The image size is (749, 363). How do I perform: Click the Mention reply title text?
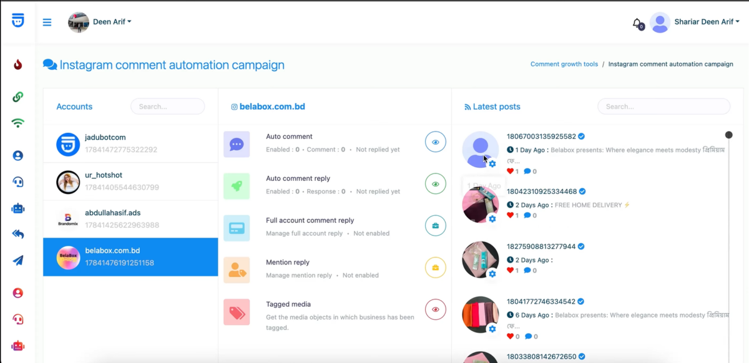pos(288,263)
